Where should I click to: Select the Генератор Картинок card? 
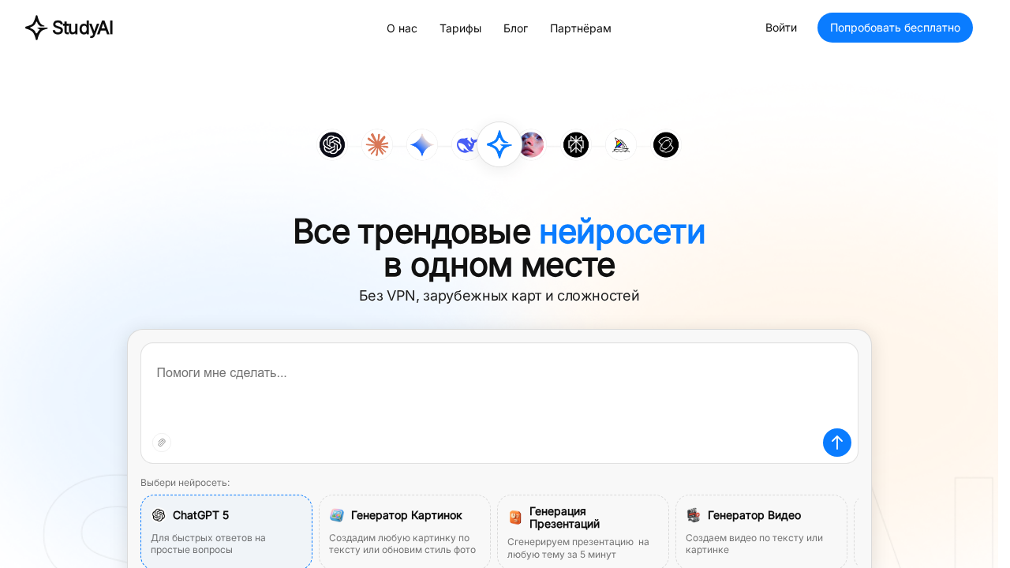[x=405, y=531]
